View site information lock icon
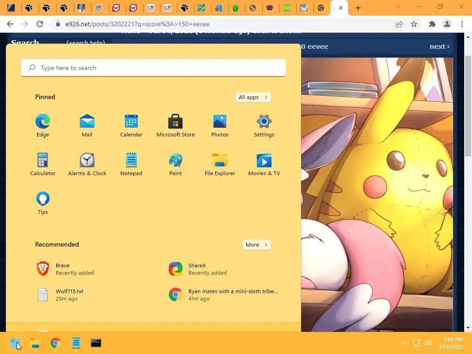This screenshot has height=354, width=472. coord(58,24)
